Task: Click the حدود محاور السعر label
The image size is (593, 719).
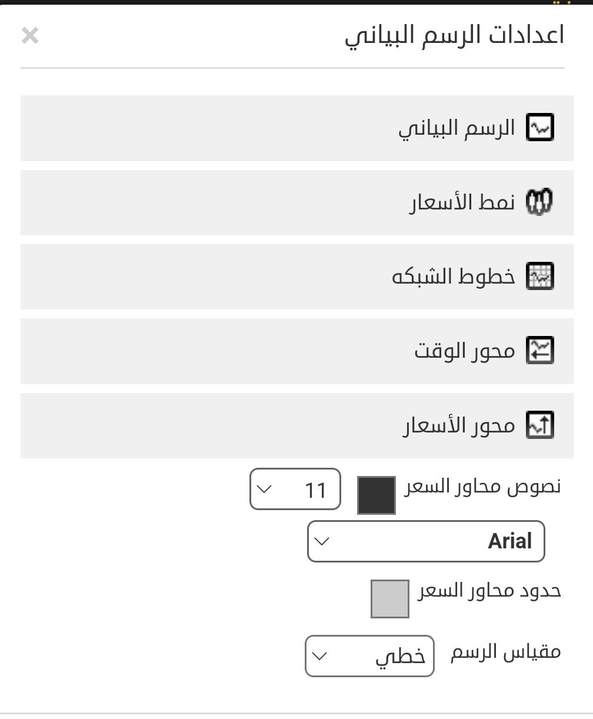Action: (x=489, y=591)
